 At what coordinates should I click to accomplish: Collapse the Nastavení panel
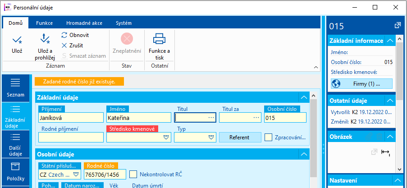click(x=397, y=180)
